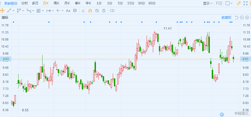Click the square window layout icon
This screenshot has width=251, height=117.
click(x=228, y=3)
